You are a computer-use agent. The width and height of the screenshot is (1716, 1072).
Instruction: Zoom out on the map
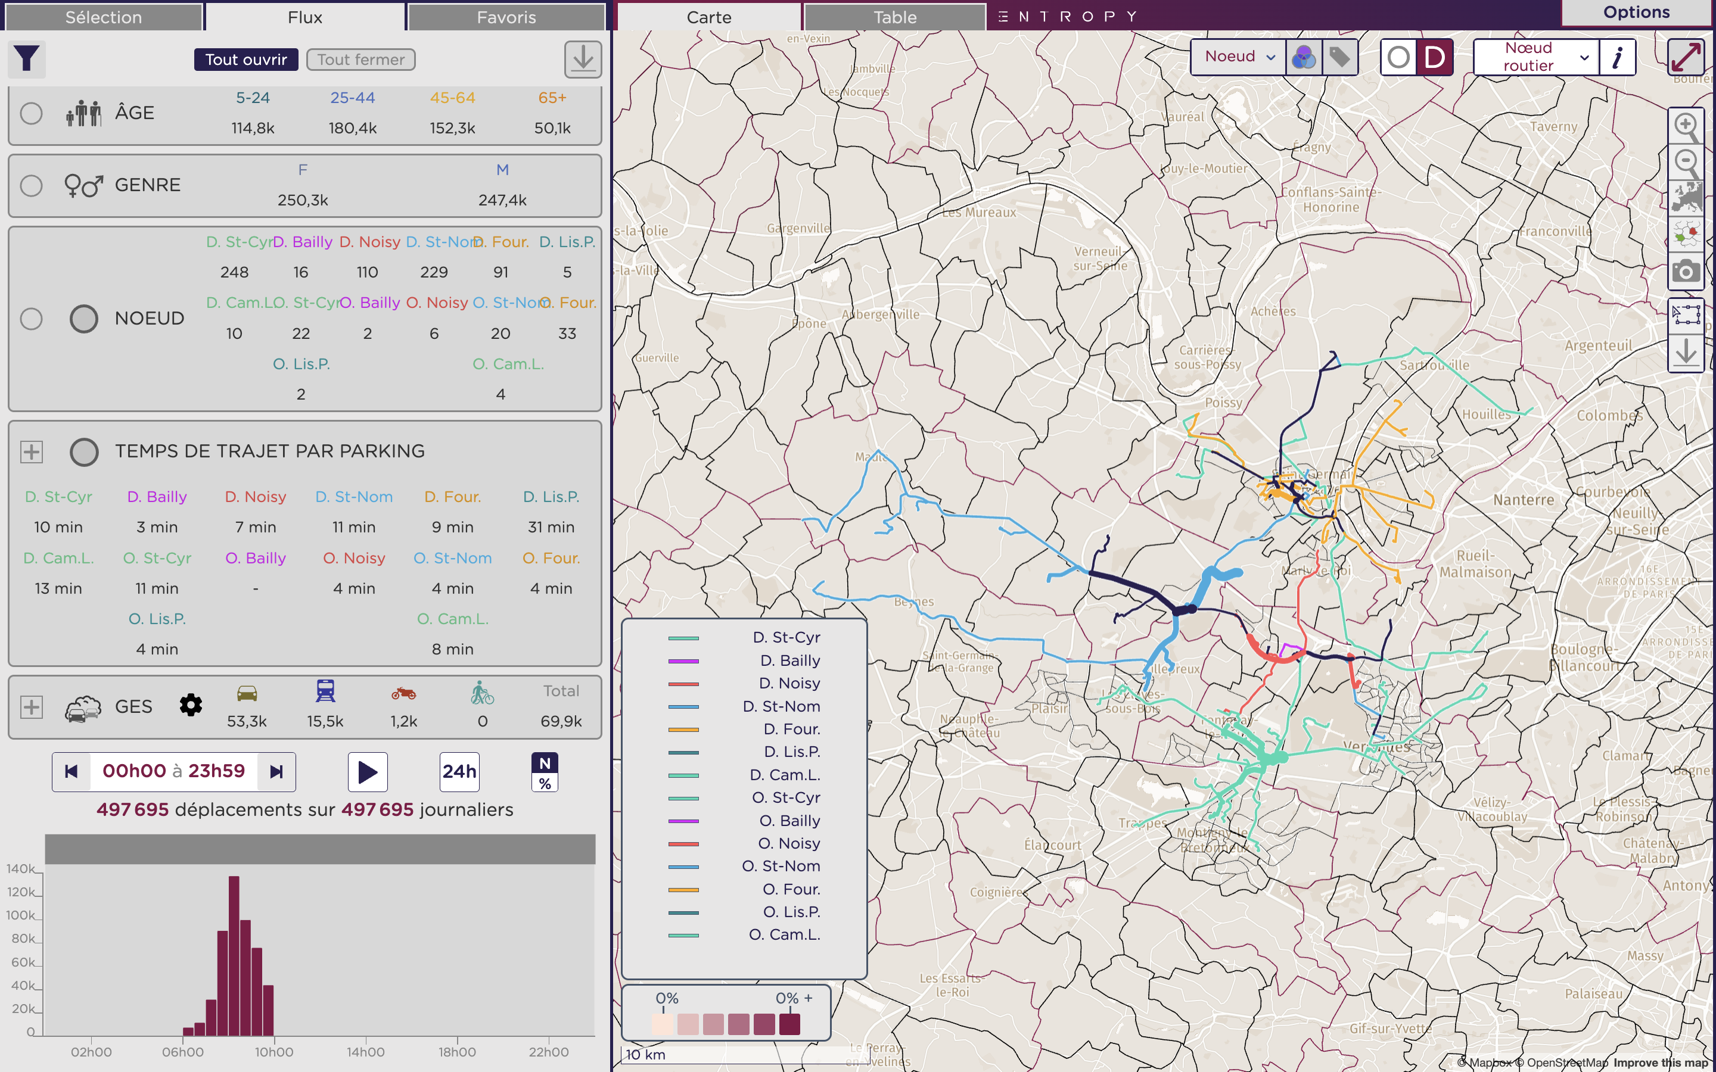coord(1686,163)
